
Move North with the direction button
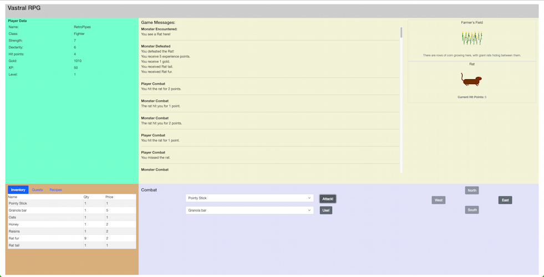471,190
